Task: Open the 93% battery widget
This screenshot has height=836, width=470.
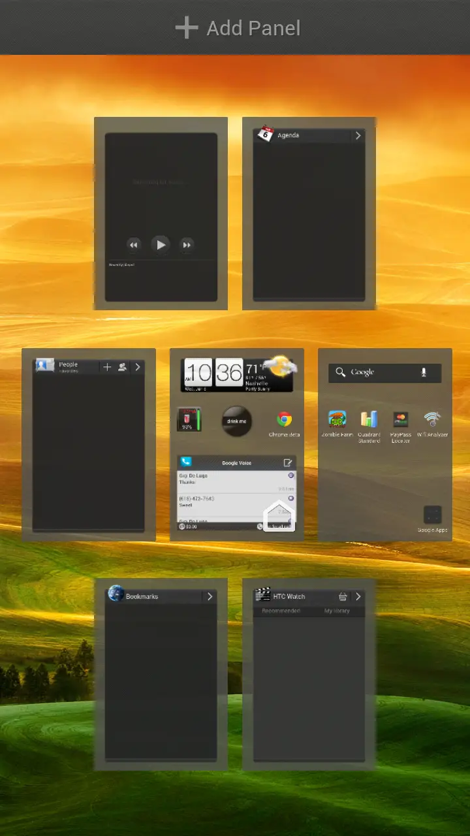Action: coord(189,419)
